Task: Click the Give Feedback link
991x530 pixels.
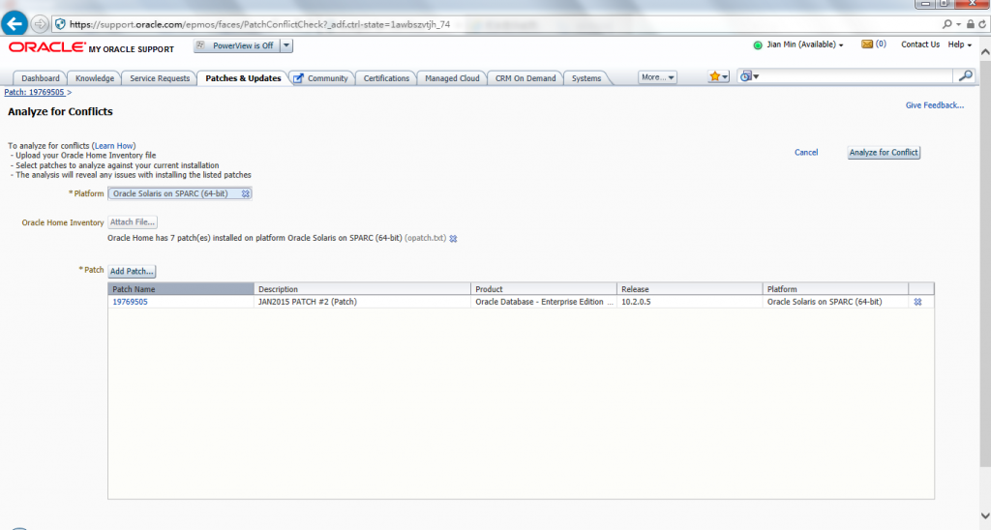Action: tap(934, 105)
